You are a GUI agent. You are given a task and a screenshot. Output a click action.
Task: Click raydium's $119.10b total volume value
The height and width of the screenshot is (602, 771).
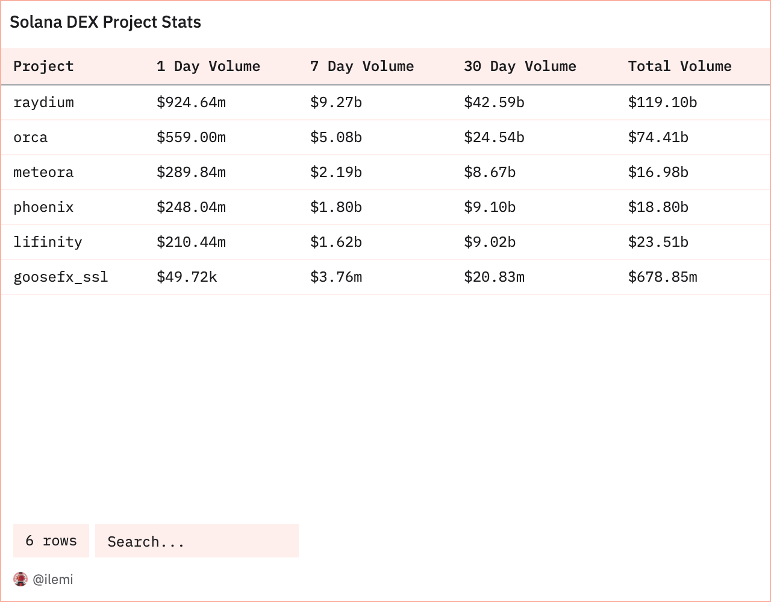coord(663,102)
